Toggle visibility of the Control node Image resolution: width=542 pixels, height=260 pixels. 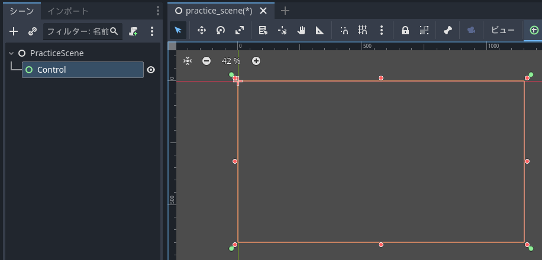(151, 70)
